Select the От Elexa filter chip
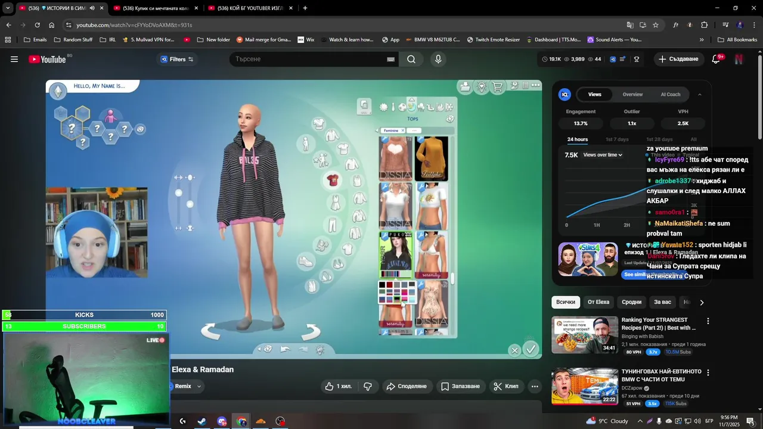Image resolution: width=763 pixels, height=429 pixels. (598, 302)
